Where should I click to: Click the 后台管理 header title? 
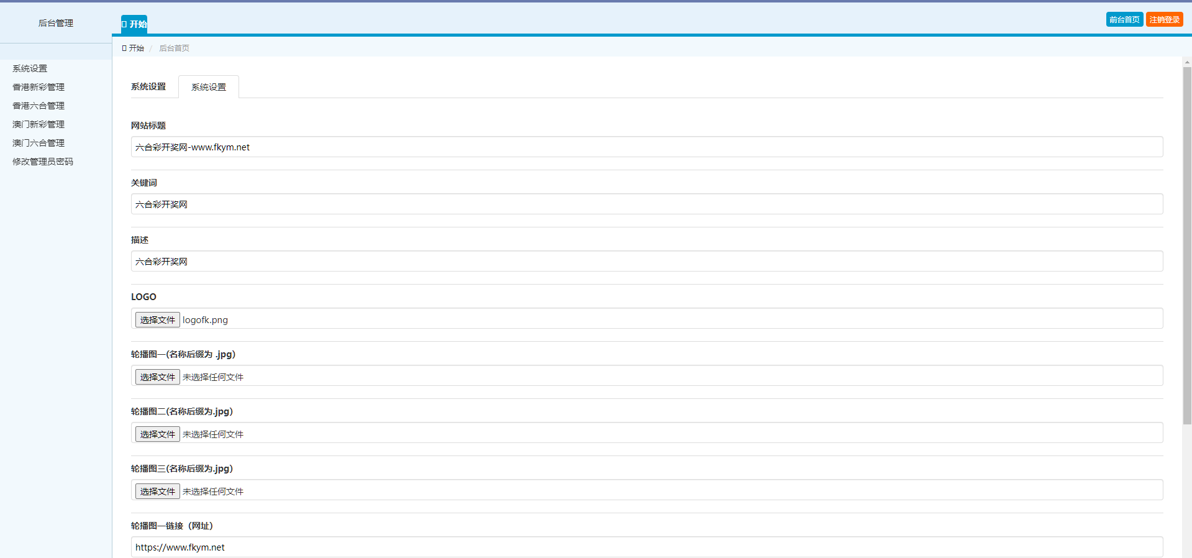tap(56, 23)
